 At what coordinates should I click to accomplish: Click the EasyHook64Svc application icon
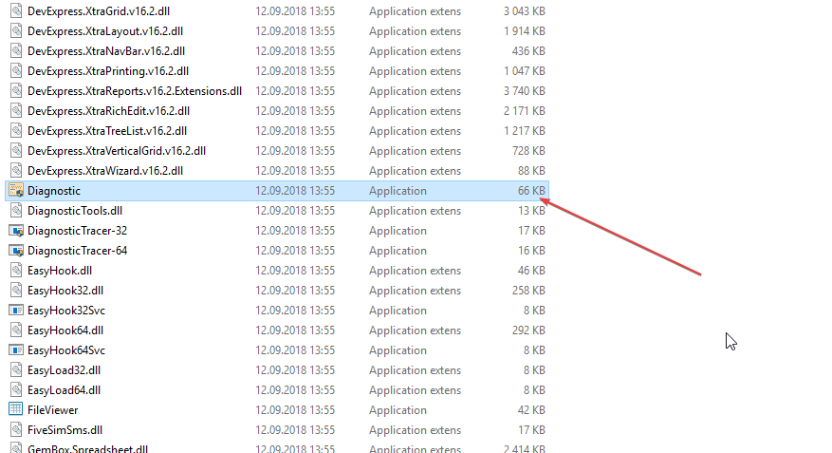pos(16,350)
